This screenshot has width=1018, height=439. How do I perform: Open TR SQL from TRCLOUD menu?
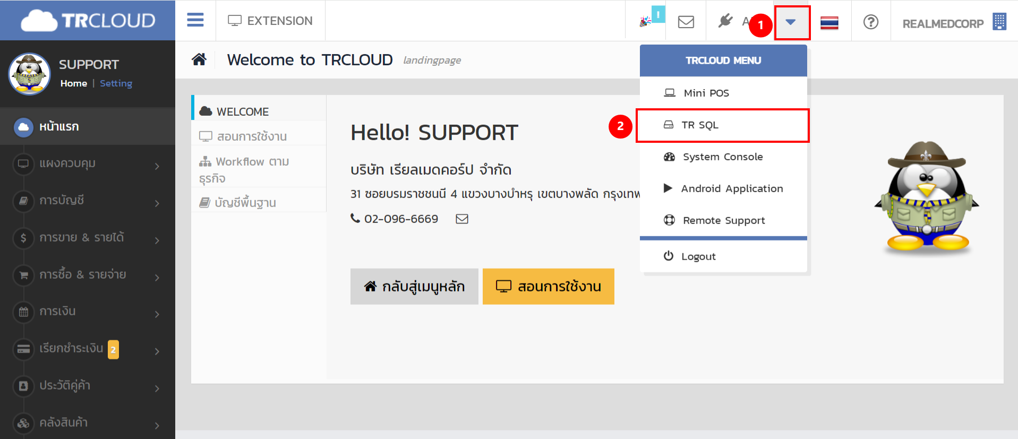(722, 125)
